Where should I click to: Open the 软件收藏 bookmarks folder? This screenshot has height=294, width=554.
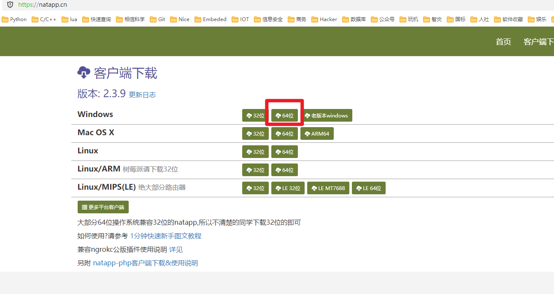click(x=508, y=19)
